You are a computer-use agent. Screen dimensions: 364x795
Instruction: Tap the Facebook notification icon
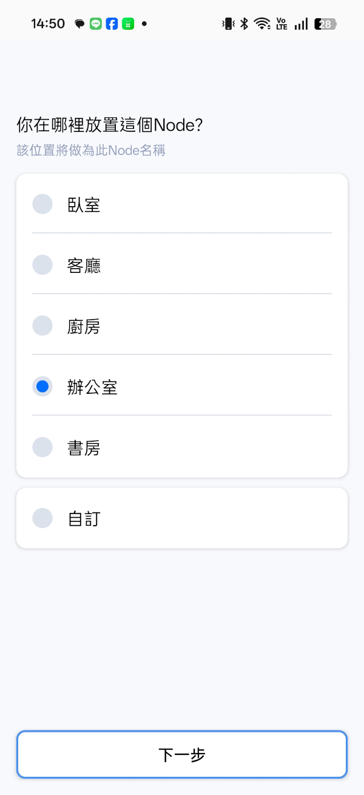coord(112,24)
